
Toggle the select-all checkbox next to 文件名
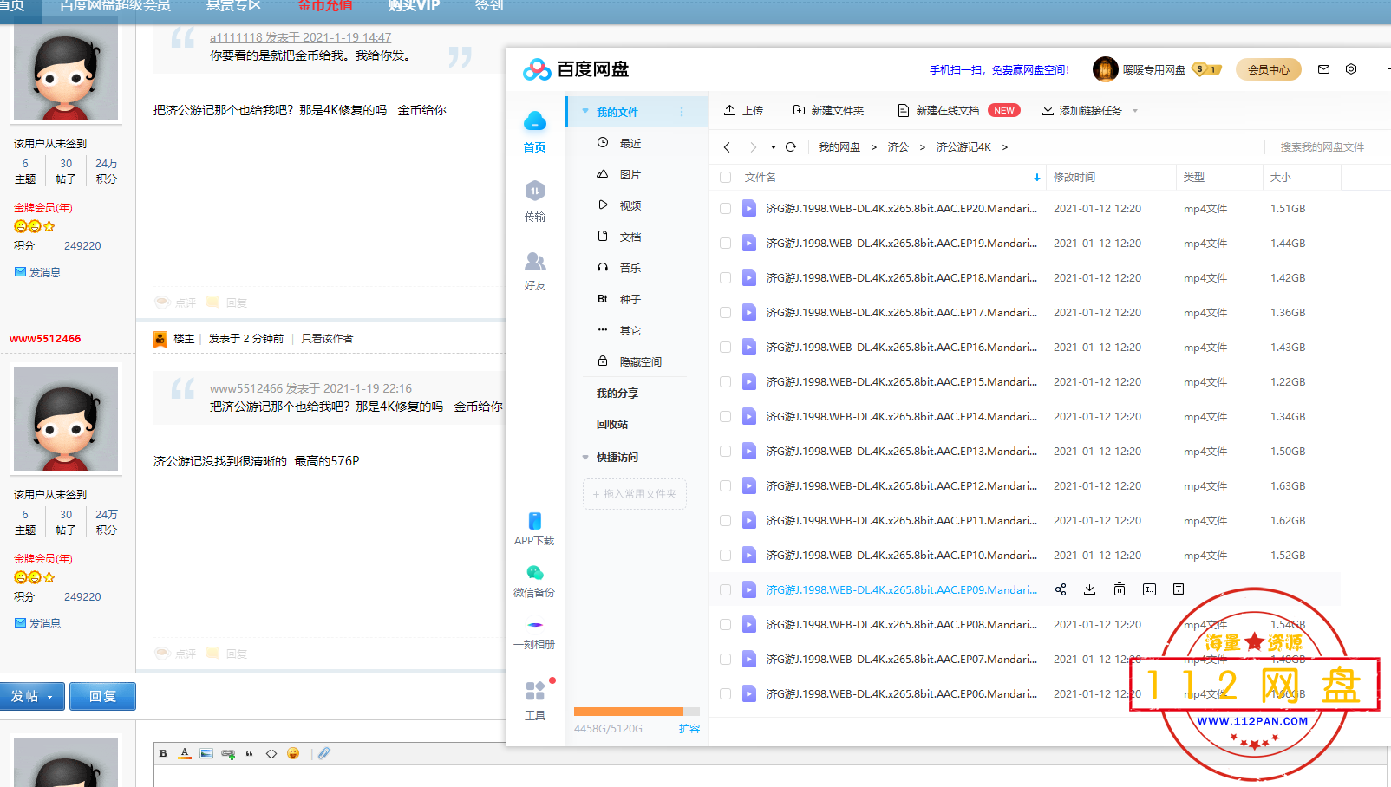pyautogui.click(x=725, y=177)
